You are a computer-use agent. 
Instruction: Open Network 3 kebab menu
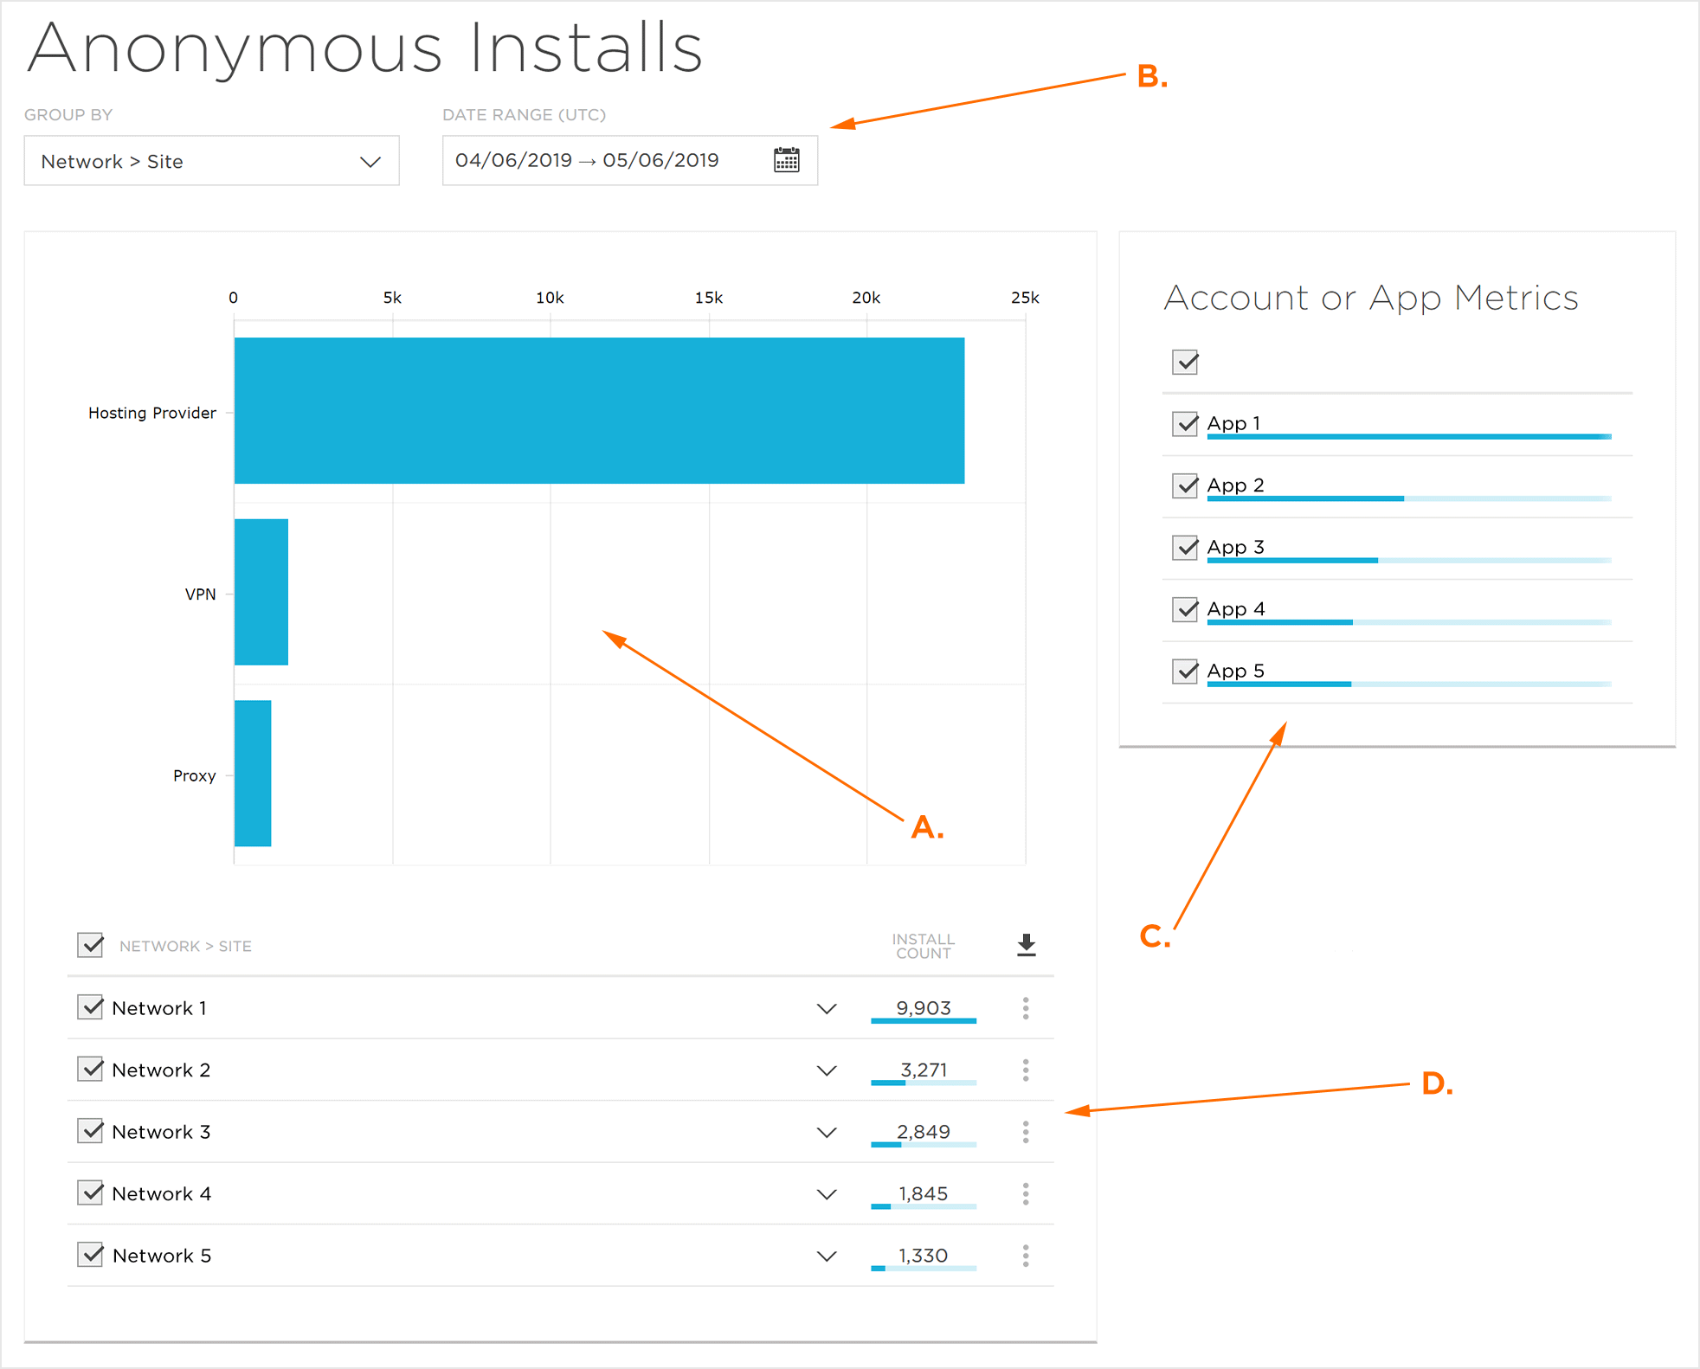1026,1132
